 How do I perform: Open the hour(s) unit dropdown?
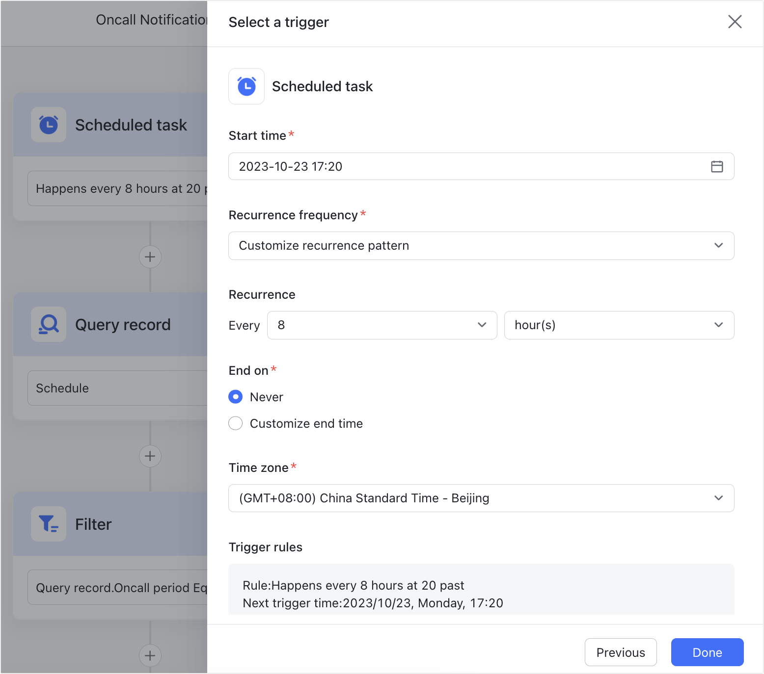pyautogui.click(x=619, y=325)
